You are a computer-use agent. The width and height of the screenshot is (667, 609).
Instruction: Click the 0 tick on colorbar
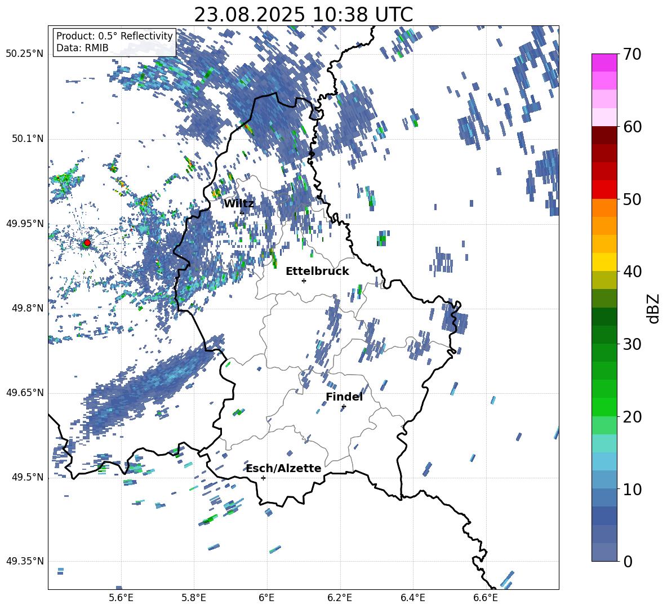point(628,561)
